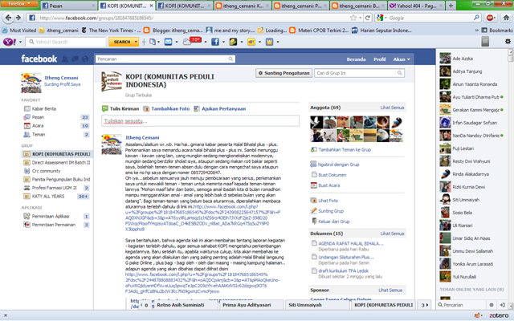Expand the bookmarks toolbar overflow chevron
The image size is (514, 321).
point(476,30)
